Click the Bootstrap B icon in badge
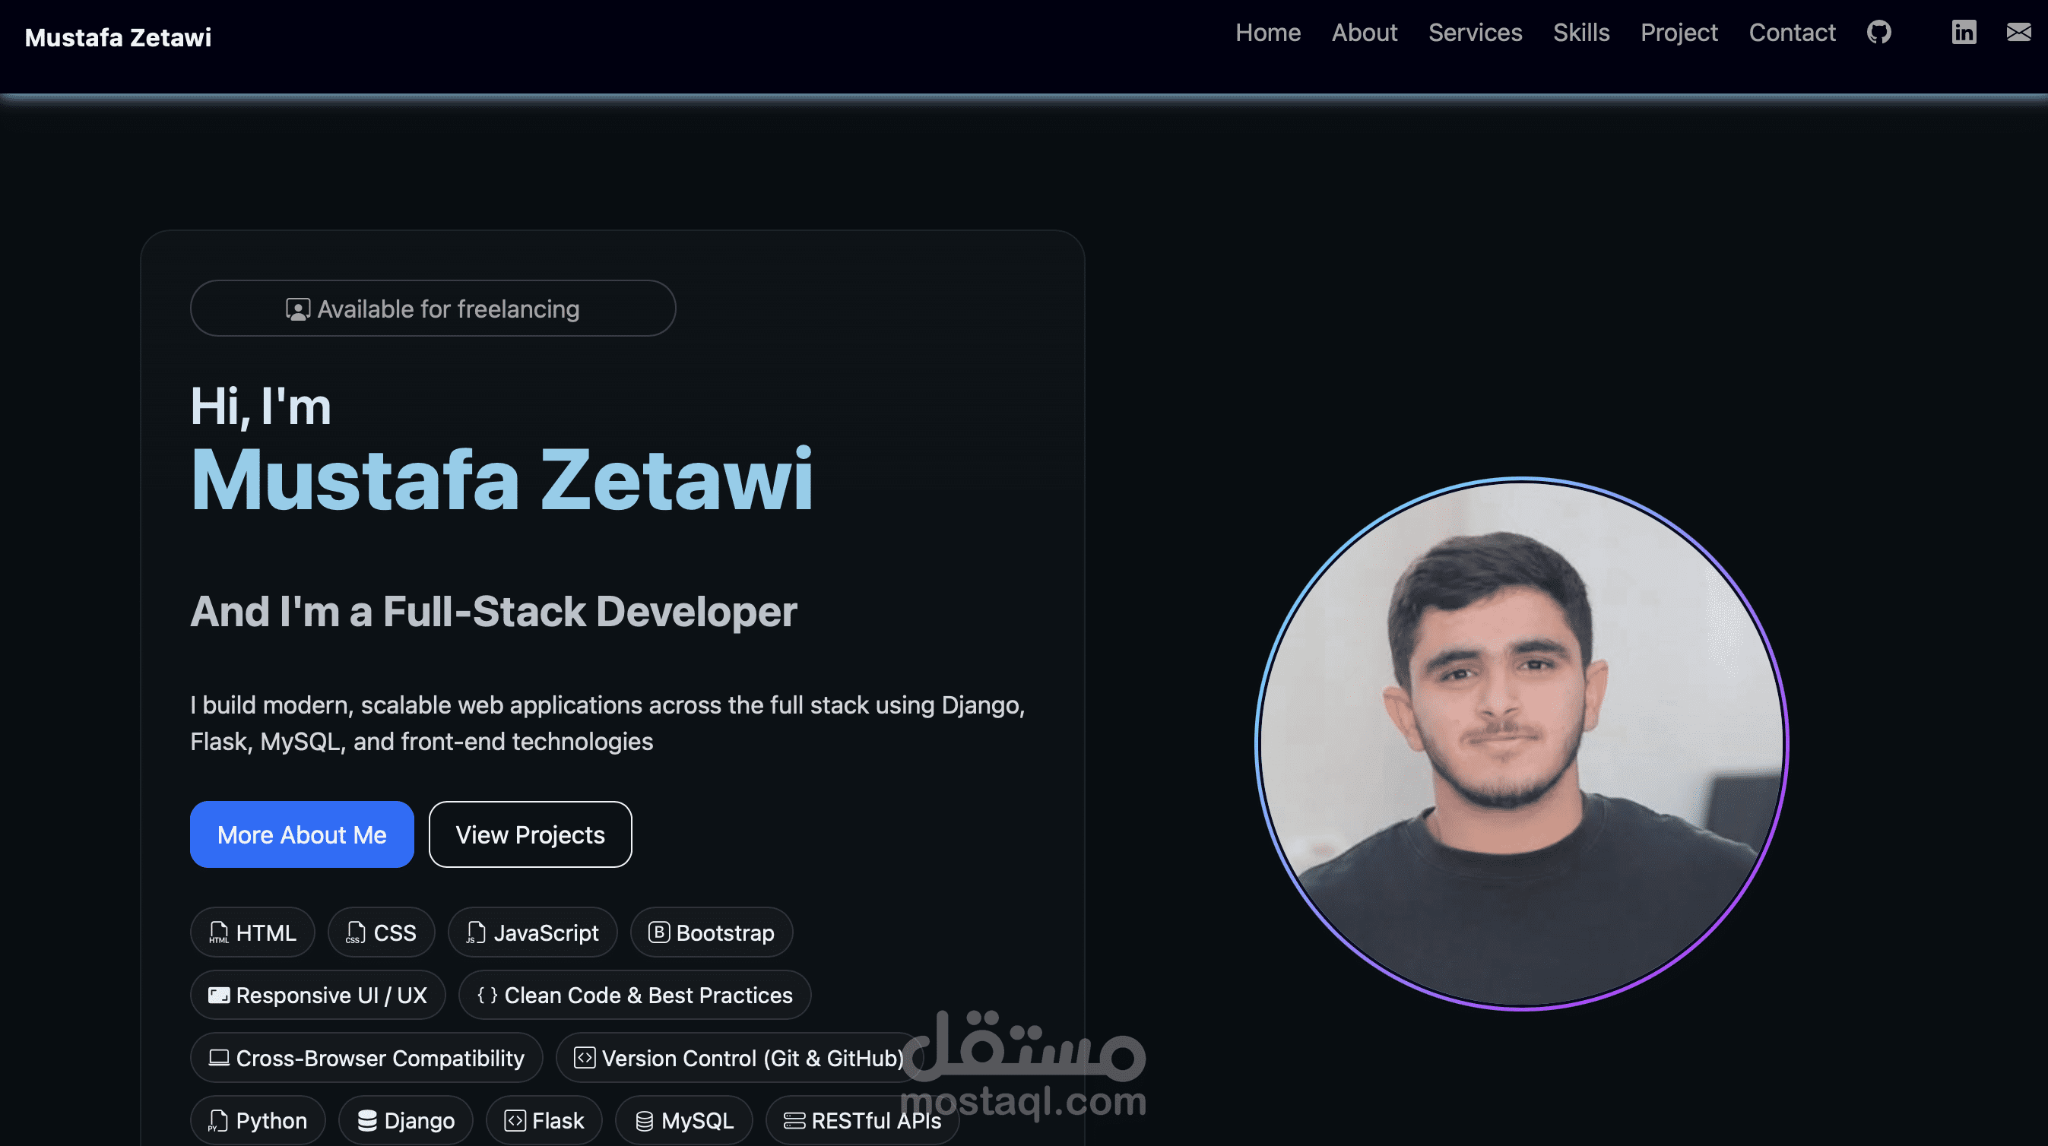This screenshot has height=1146, width=2048. click(x=658, y=932)
